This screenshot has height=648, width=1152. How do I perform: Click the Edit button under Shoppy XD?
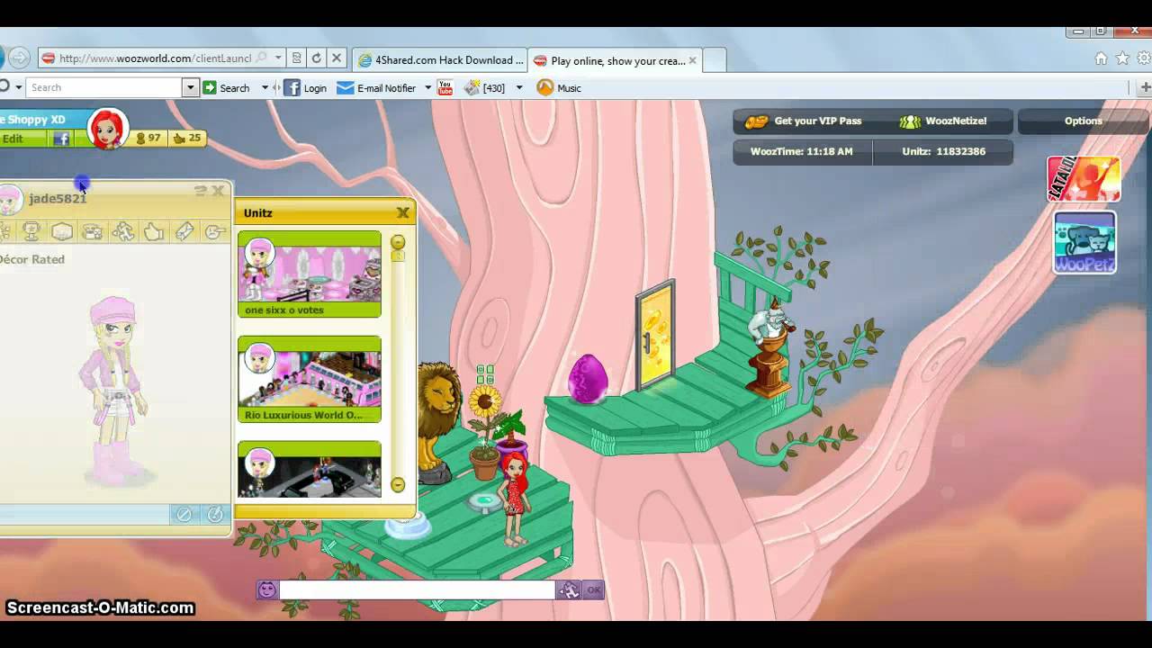[x=13, y=139]
